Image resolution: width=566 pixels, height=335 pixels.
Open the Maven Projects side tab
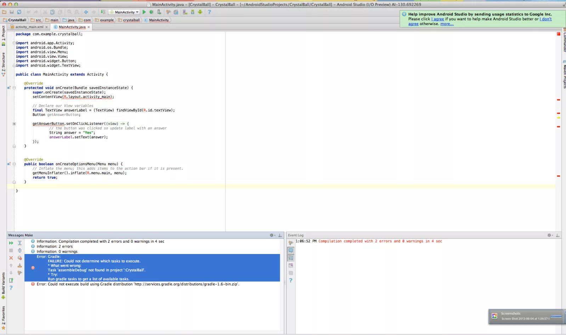[x=564, y=74]
